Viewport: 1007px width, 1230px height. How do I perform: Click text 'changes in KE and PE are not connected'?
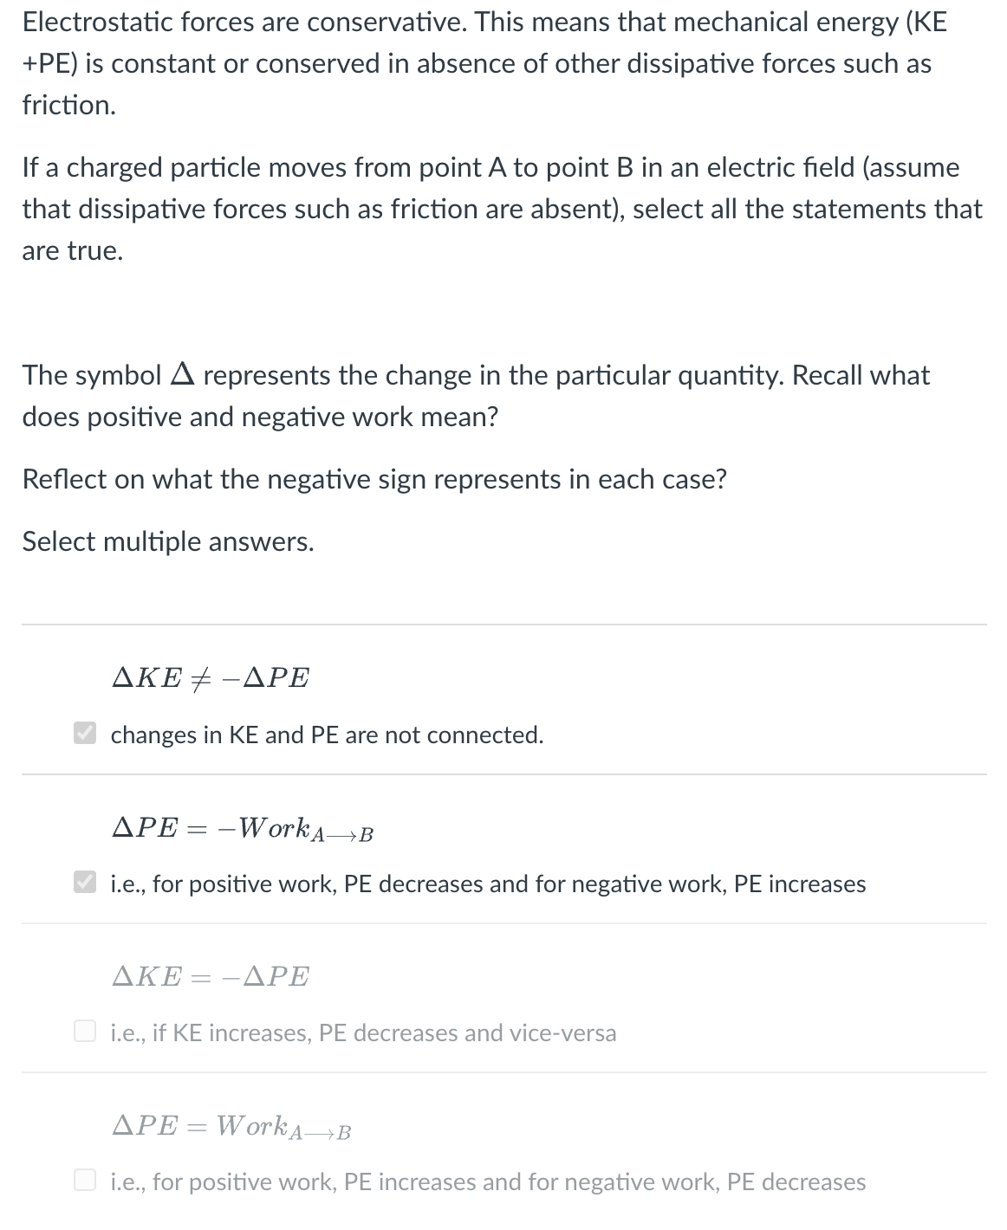point(327,735)
